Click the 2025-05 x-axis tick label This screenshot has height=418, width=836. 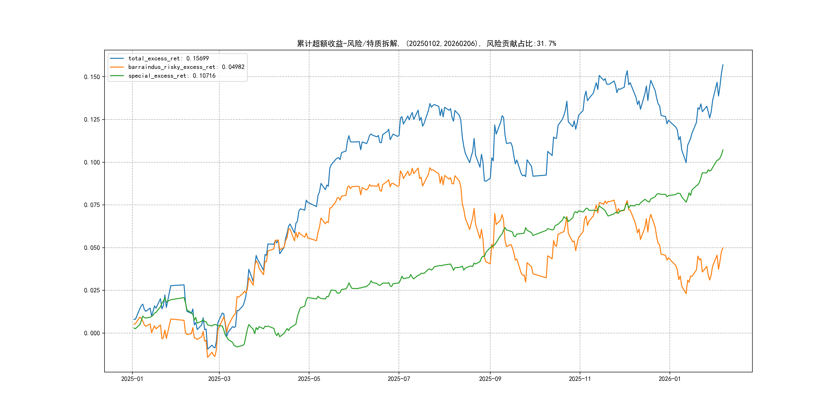(309, 379)
